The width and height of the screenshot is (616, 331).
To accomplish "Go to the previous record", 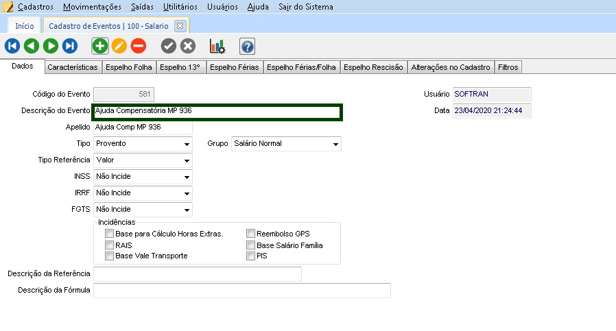I will pos(32,46).
